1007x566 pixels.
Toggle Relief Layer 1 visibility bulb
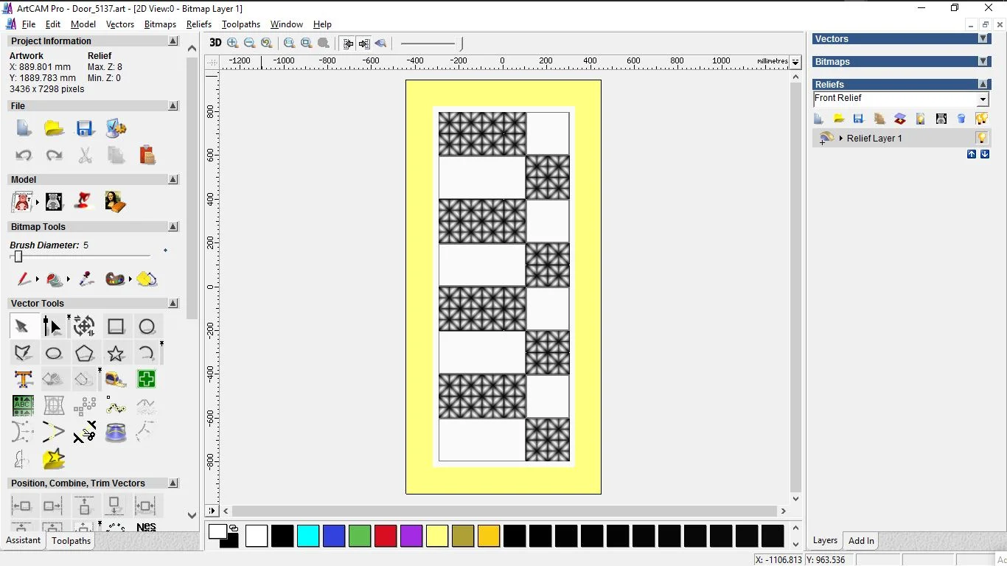981,138
